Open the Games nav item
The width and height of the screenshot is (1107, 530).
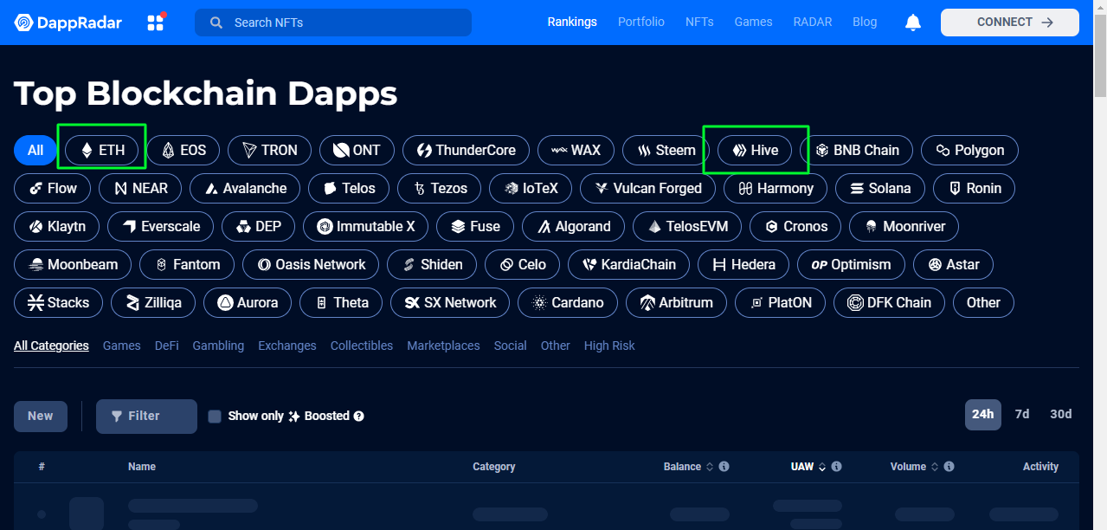(x=754, y=22)
